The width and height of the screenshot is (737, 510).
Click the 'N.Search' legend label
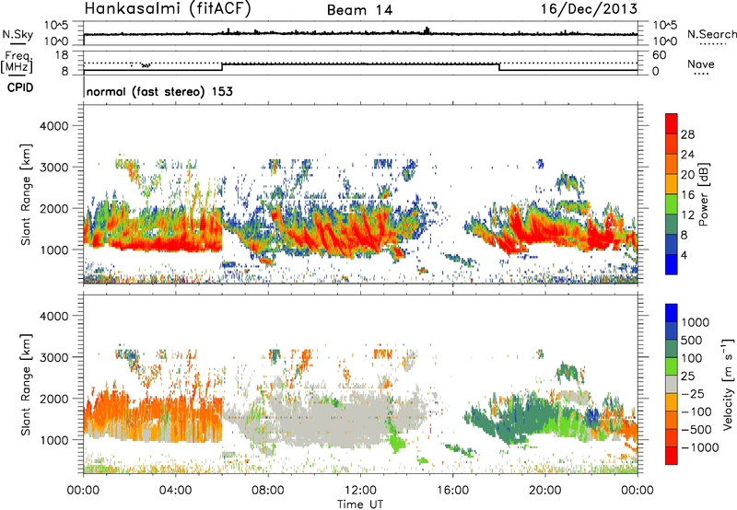coord(711,34)
